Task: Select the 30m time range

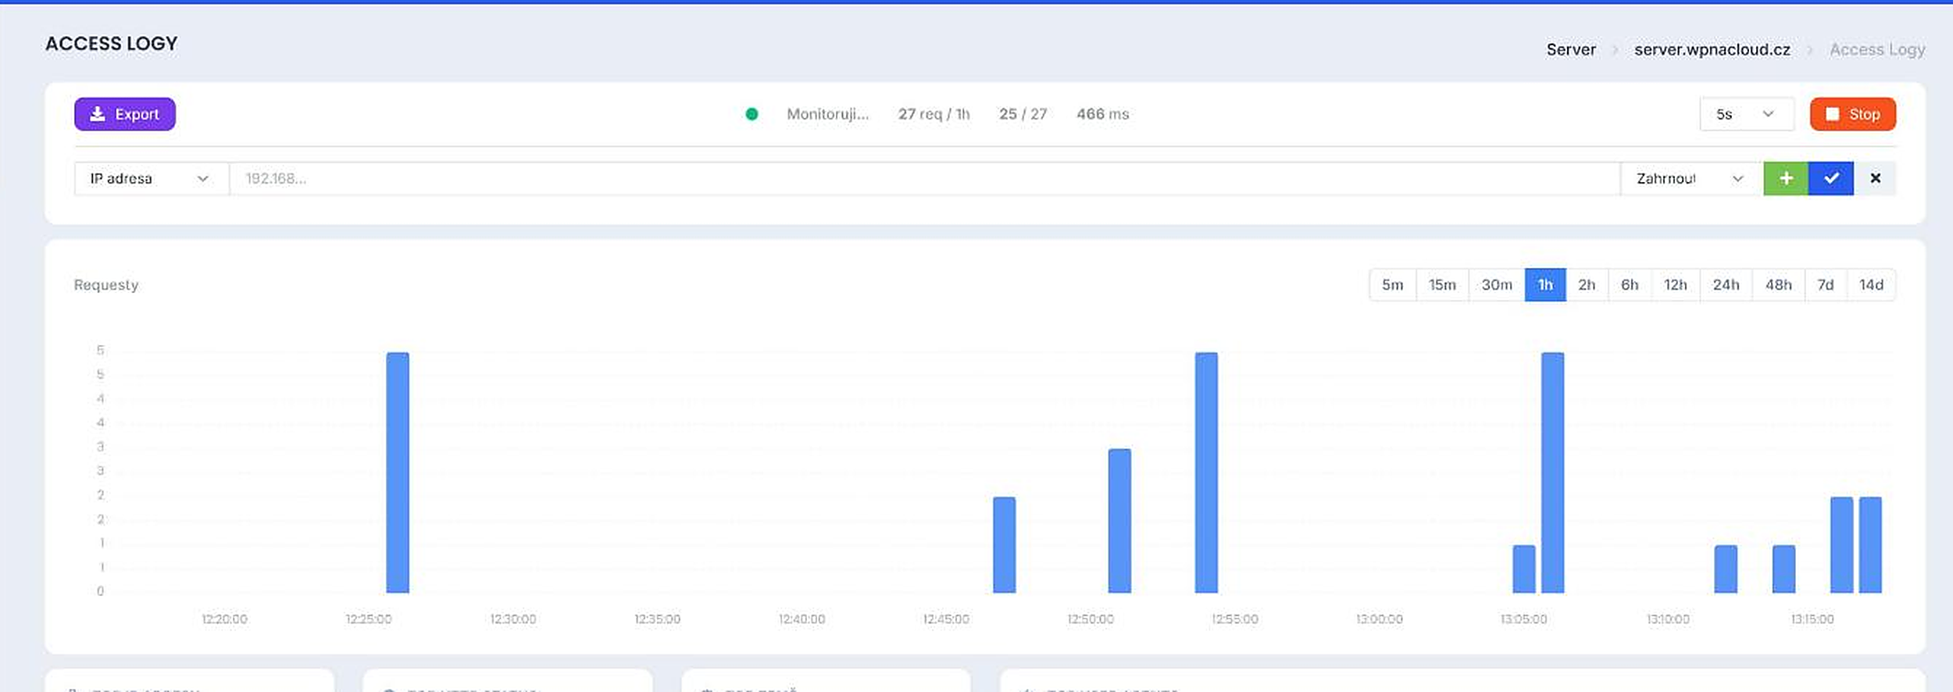Action: [x=1497, y=285]
